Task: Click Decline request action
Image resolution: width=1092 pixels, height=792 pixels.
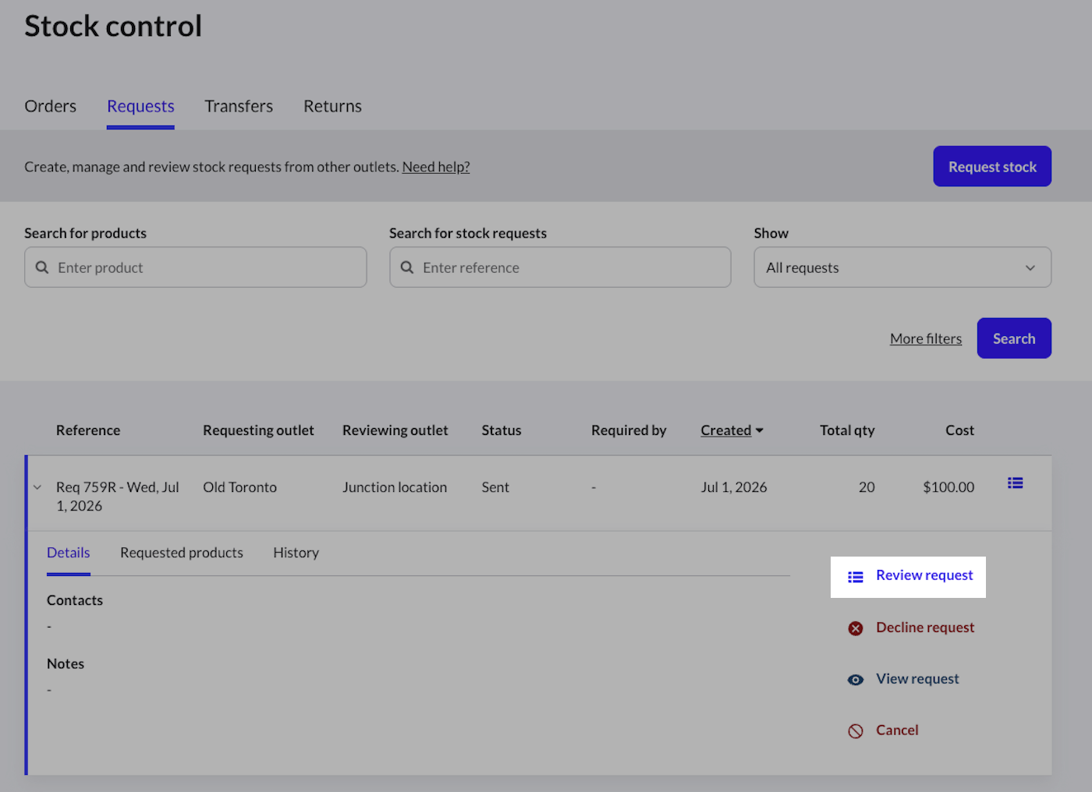Action: [925, 628]
